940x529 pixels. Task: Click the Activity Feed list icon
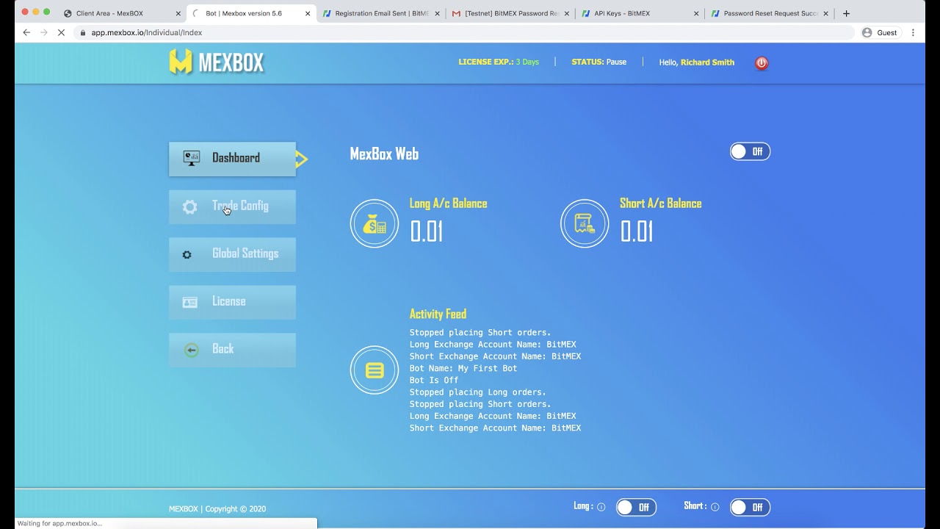[375, 370]
